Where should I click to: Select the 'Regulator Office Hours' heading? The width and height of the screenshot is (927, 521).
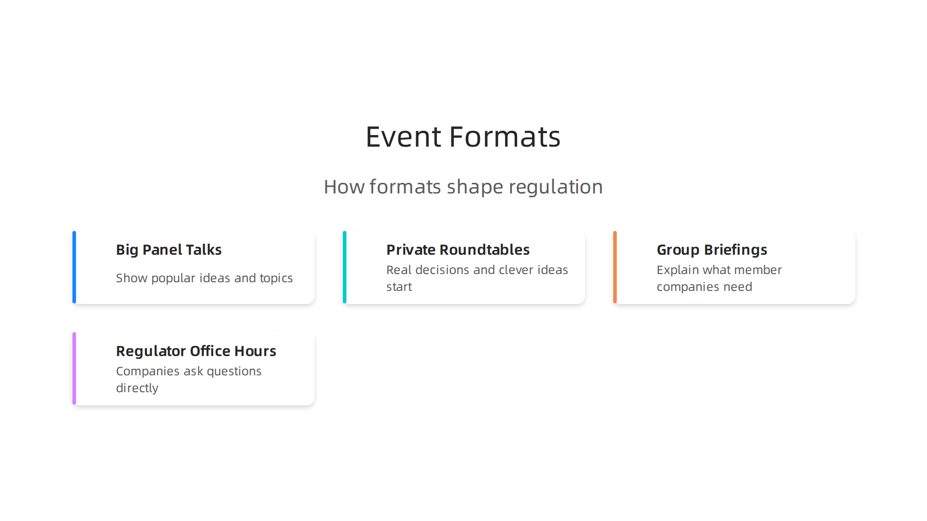pos(196,351)
